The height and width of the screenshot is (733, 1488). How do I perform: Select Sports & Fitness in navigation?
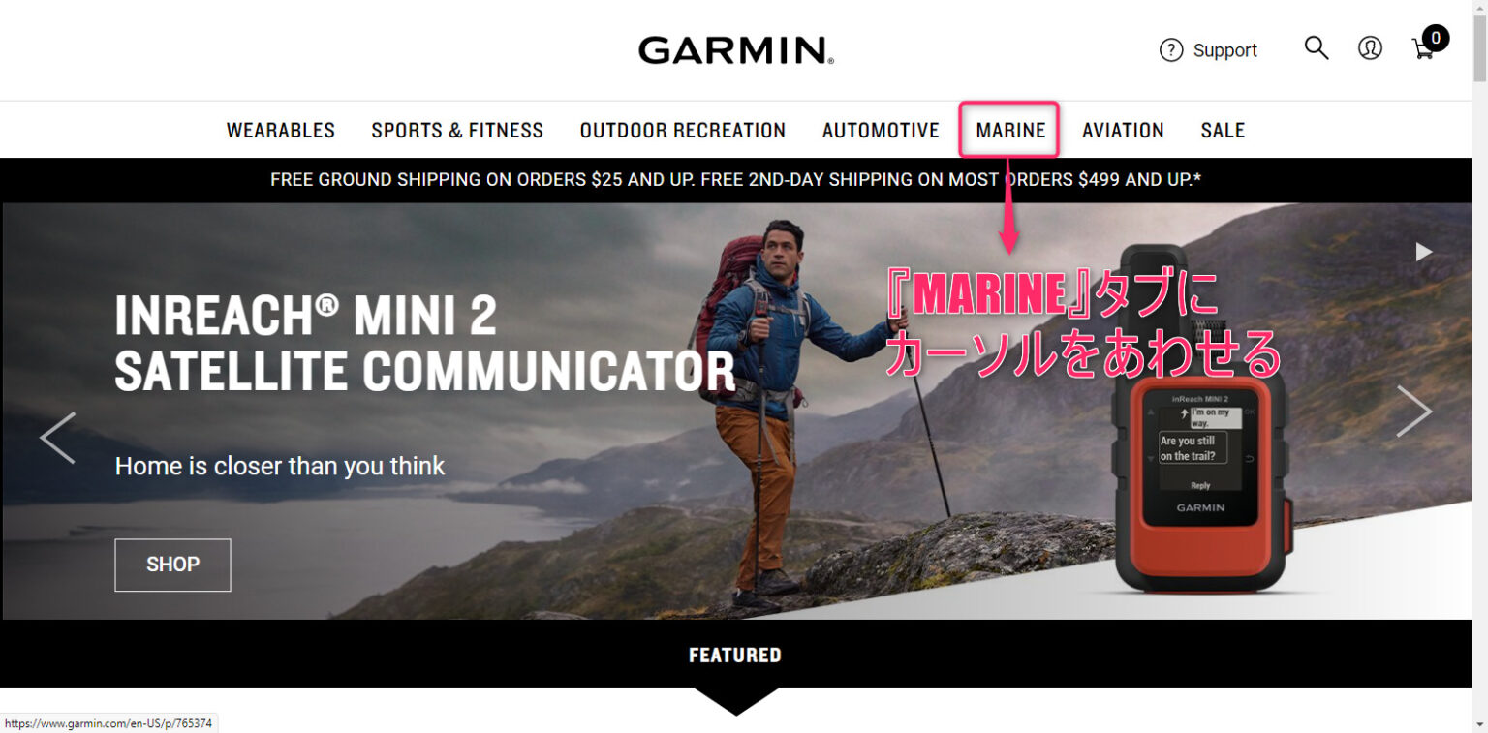point(457,130)
